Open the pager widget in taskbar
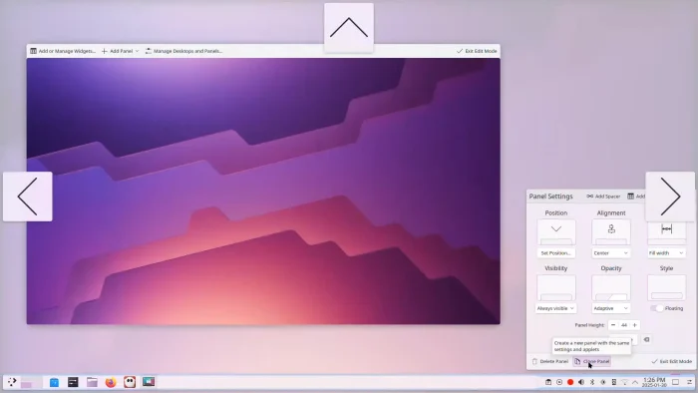 coord(32,382)
